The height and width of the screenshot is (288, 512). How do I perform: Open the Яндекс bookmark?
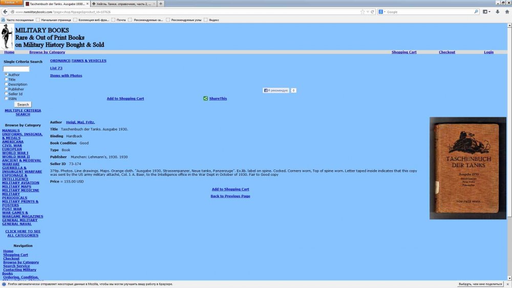click(x=211, y=20)
